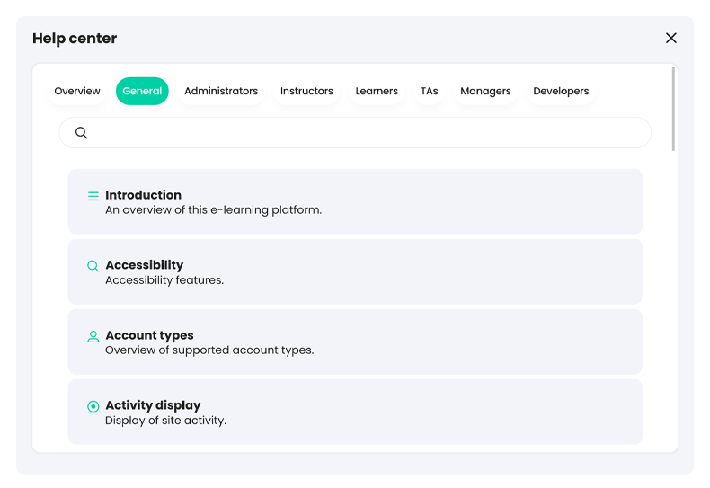Image resolution: width=710 pixels, height=488 pixels.
Task: Click the Accessibility magnifier icon
Action: (x=93, y=266)
